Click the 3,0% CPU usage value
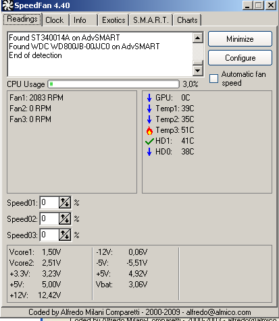 (191, 84)
